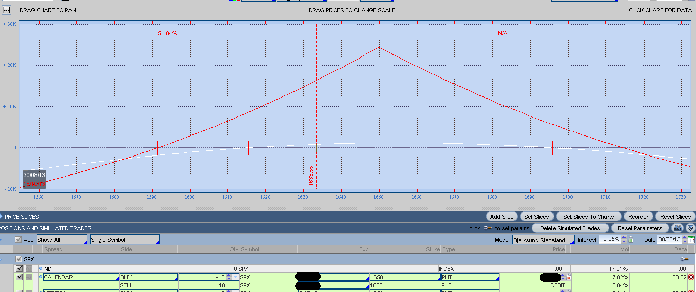Open the CALENDAR spread dropdown

tap(81, 277)
